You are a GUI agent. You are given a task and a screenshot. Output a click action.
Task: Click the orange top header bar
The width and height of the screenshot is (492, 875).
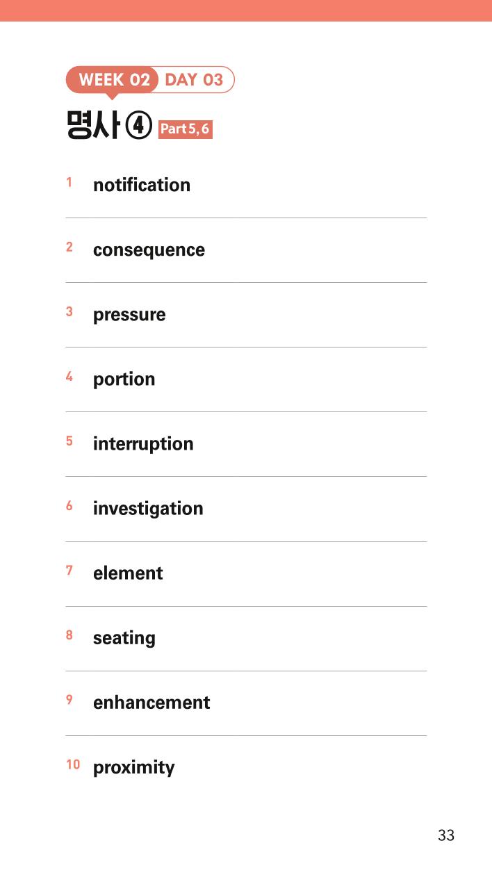click(x=246, y=10)
